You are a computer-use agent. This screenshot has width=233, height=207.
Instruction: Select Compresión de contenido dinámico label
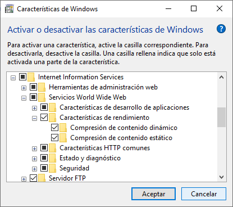[x=124, y=128]
